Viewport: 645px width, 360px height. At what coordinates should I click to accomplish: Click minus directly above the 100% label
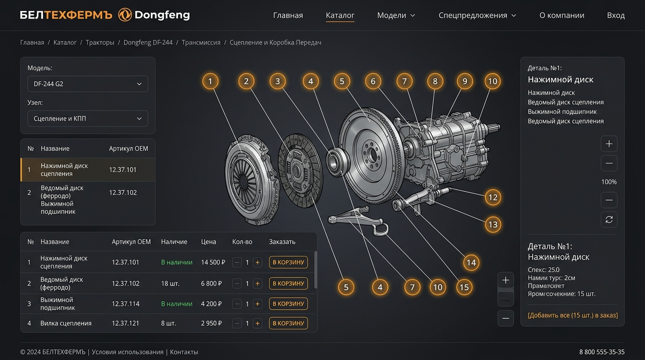point(609,163)
